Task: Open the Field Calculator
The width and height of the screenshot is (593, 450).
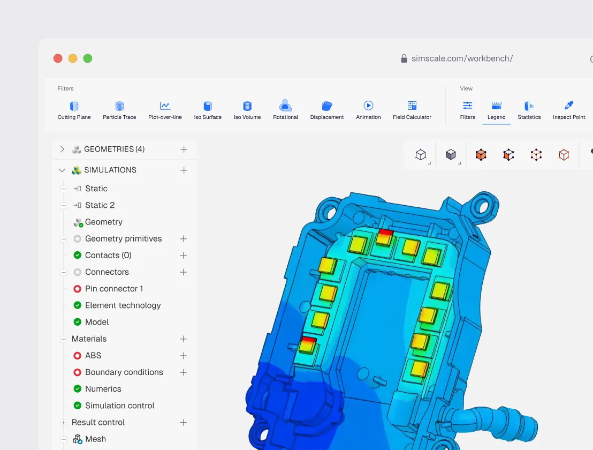Action: tap(412, 110)
